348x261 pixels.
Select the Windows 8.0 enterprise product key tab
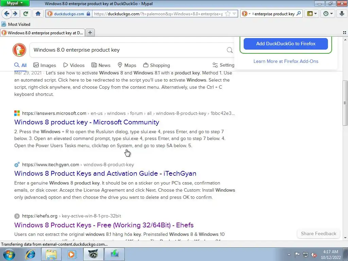[x=42, y=33]
